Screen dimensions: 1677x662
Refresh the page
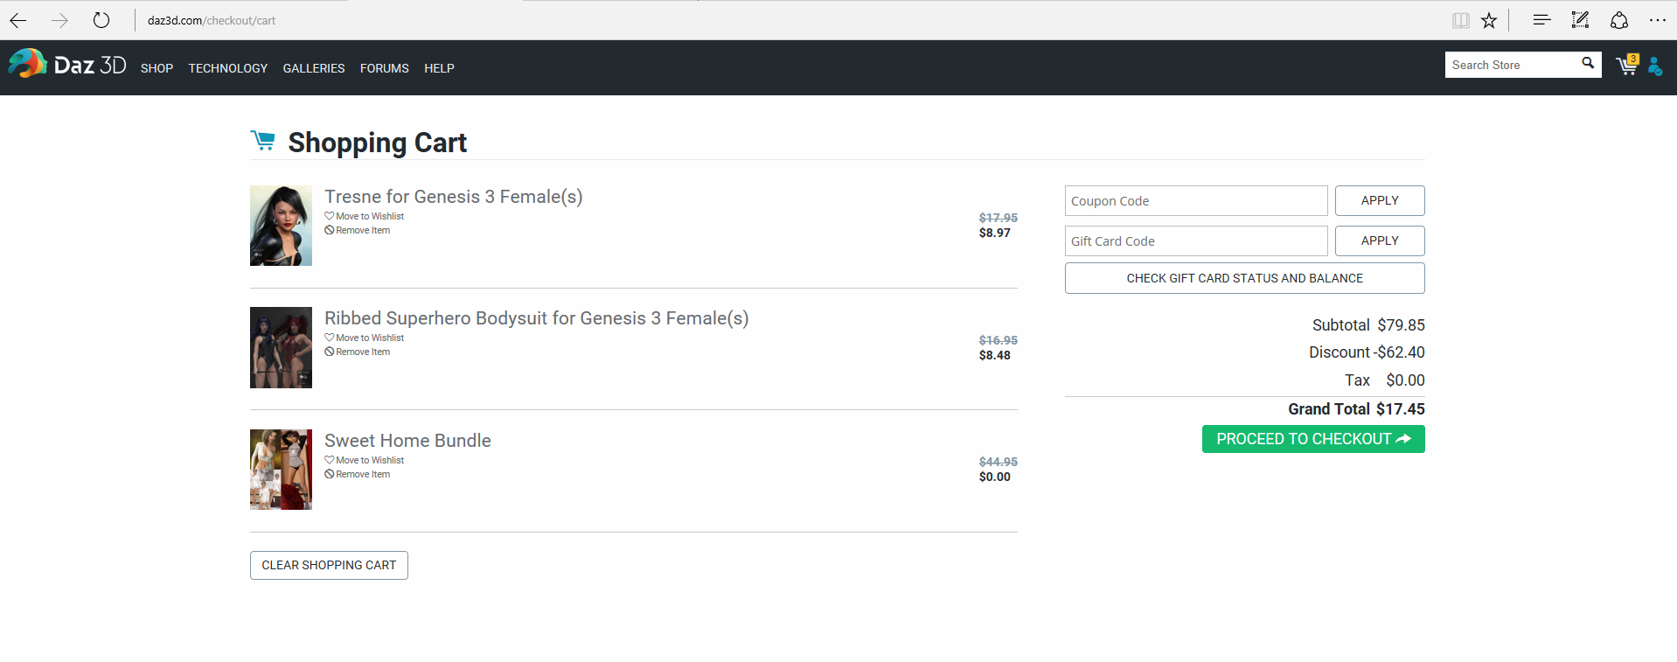click(x=101, y=20)
